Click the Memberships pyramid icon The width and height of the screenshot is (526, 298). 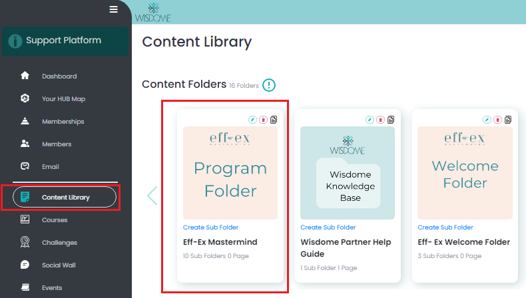[25, 120]
